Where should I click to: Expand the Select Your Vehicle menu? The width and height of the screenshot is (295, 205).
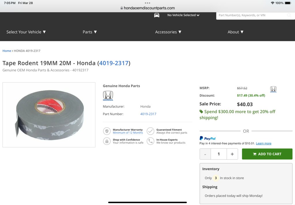(26, 32)
